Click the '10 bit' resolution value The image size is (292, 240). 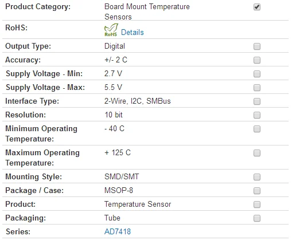[x=114, y=115]
